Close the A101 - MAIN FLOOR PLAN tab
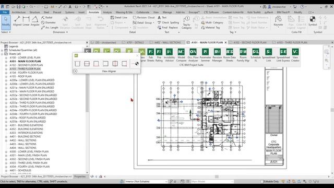334x188 pixels. pyautogui.click(x=225, y=43)
